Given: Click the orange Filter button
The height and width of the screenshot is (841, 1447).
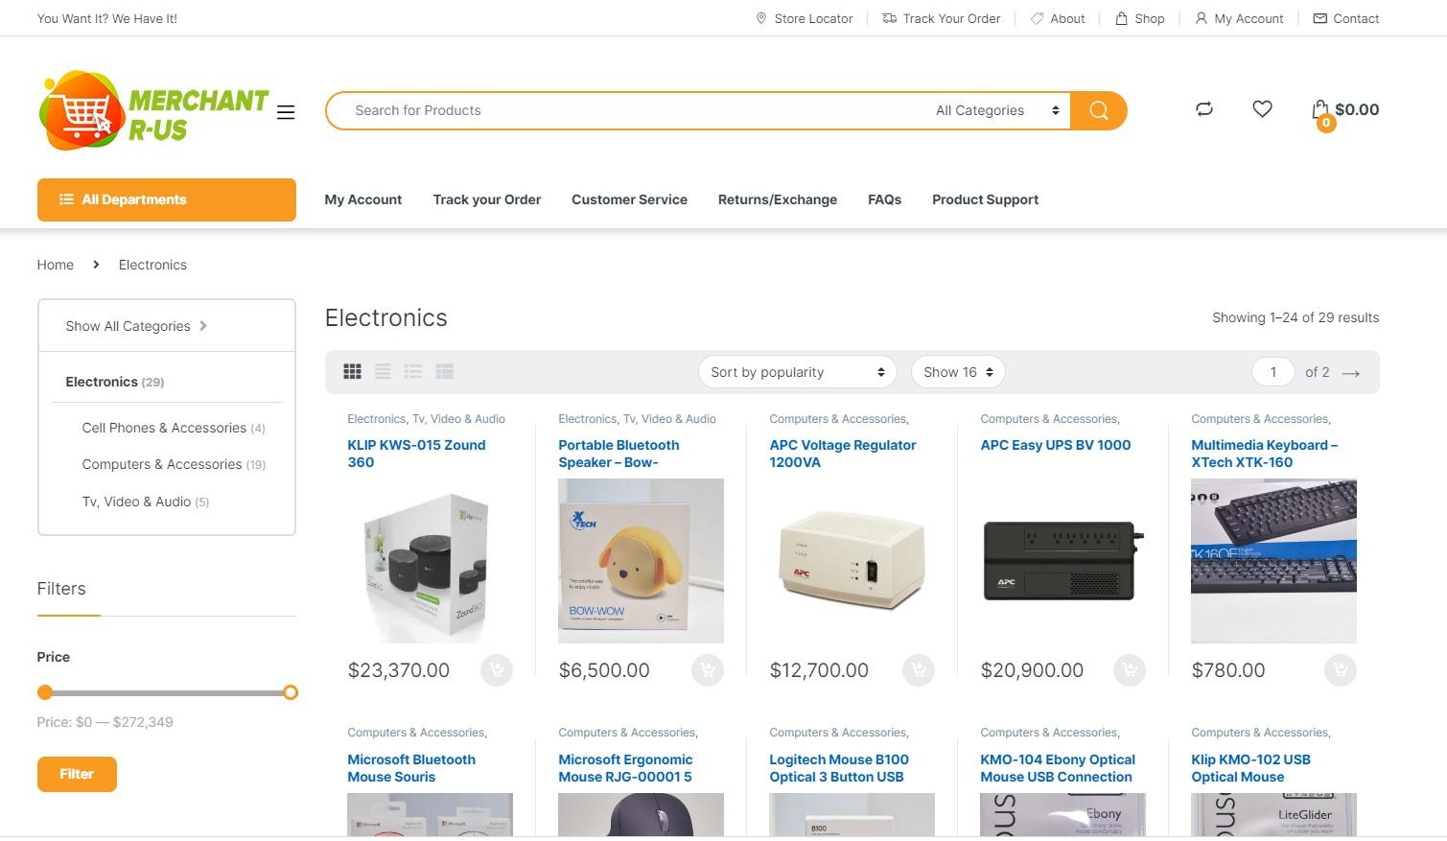Looking at the screenshot, I should coord(77,774).
